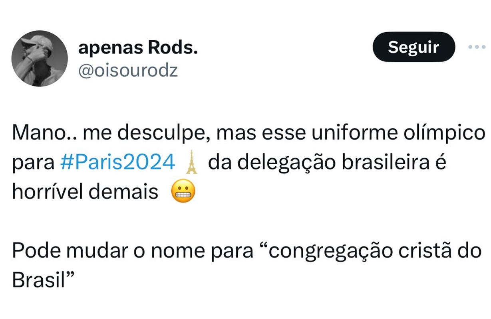
Task: Click the Eiffel Tower emoji
Action: click(x=192, y=163)
